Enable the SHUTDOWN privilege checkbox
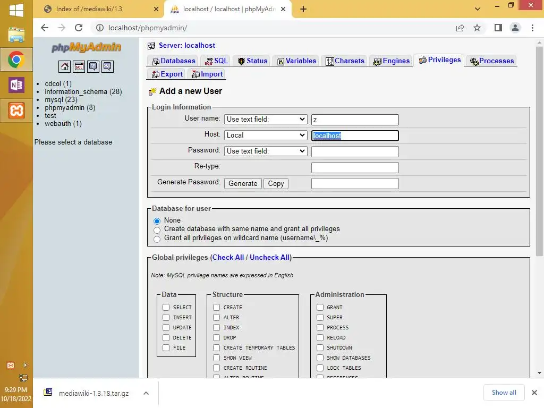This screenshot has width=544, height=408. (320, 347)
